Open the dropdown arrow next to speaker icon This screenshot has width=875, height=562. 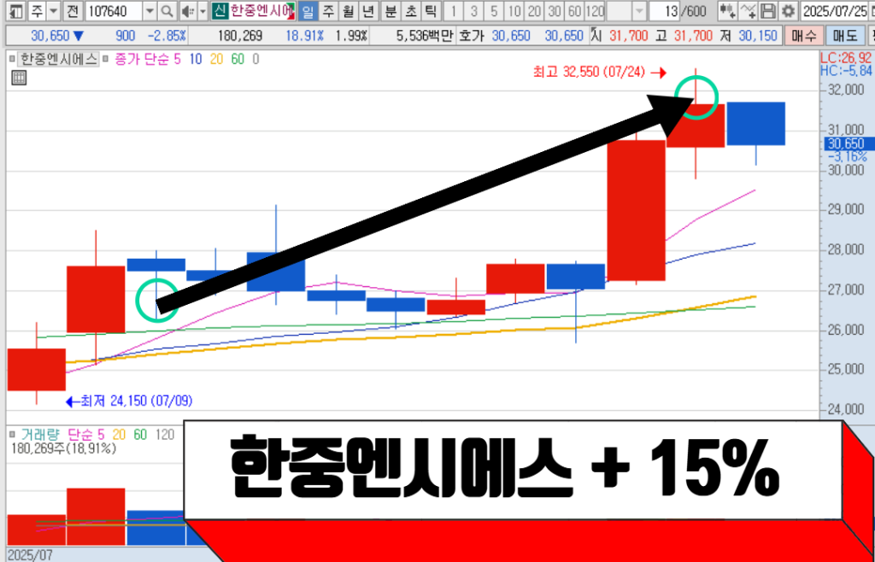(x=203, y=10)
